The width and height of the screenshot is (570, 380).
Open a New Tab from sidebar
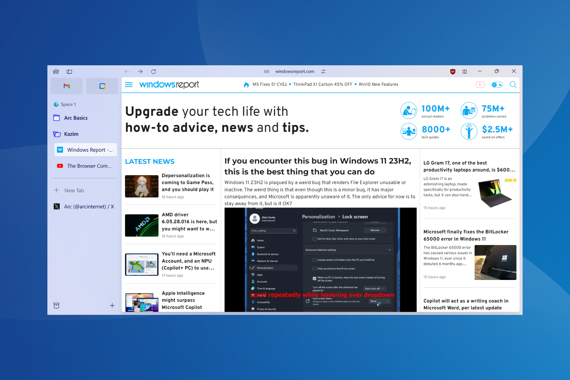84,190
